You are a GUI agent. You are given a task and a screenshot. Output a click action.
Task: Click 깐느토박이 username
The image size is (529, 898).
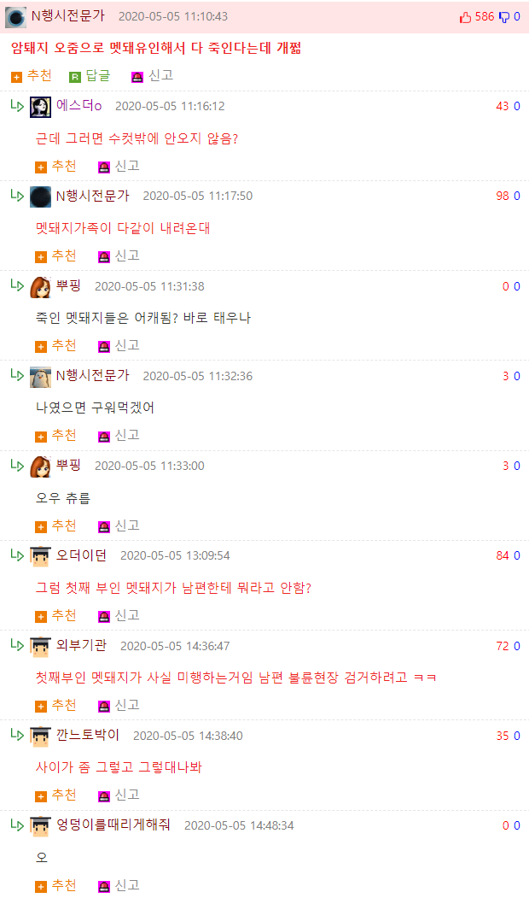tap(88, 735)
